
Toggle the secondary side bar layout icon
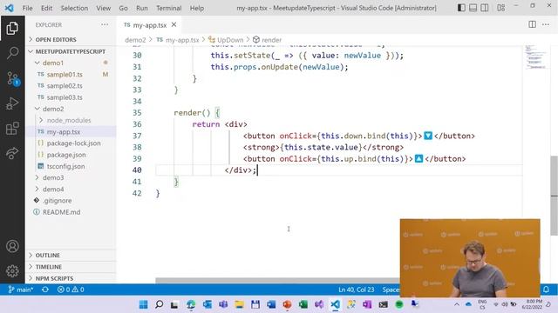click(485, 8)
